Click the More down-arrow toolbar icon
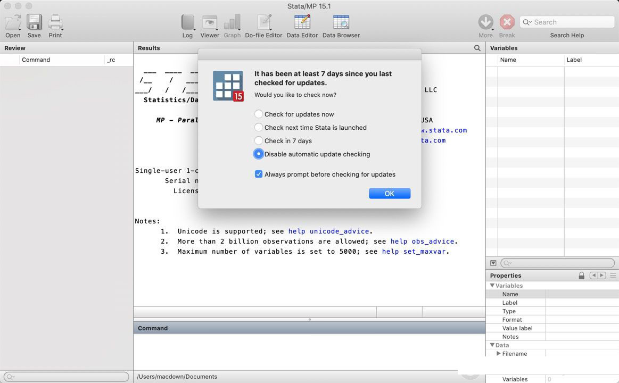 click(x=485, y=22)
